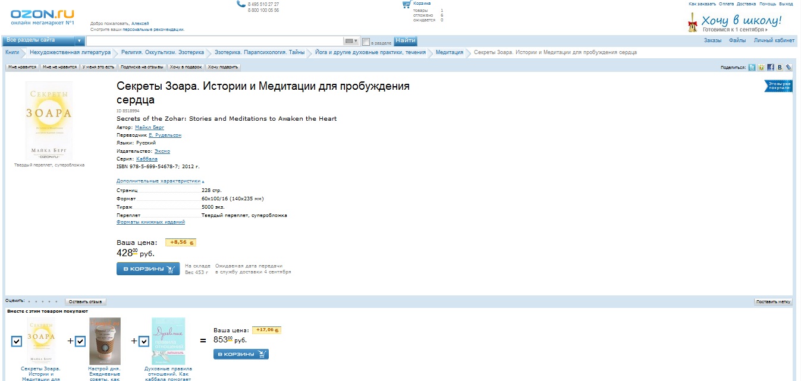Image resolution: width=801 pixels, height=381 pixels.
Task: Share the book on VKontakte
Action: tap(779, 68)
